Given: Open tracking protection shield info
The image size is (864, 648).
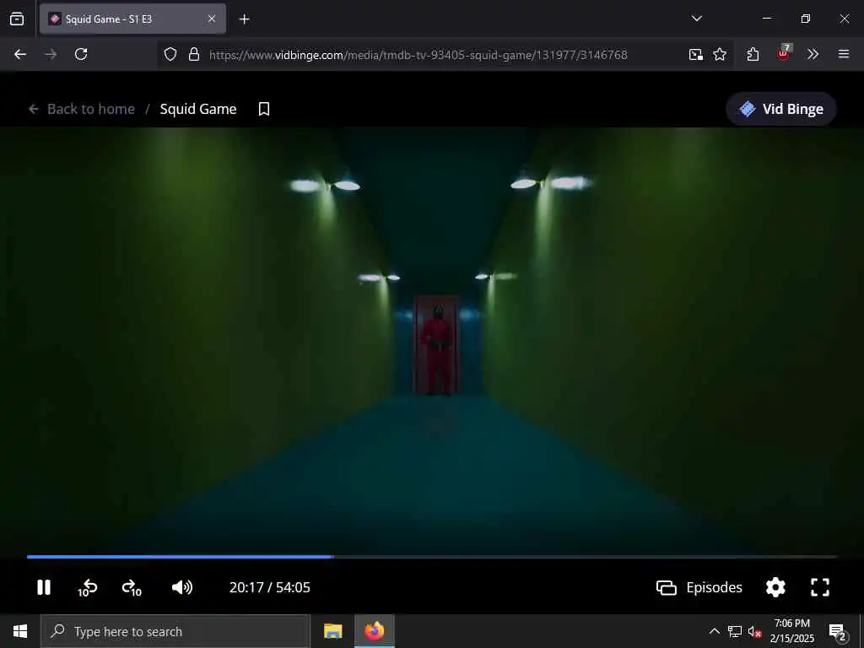Looking at the screenshot, I should pos(170,54).
